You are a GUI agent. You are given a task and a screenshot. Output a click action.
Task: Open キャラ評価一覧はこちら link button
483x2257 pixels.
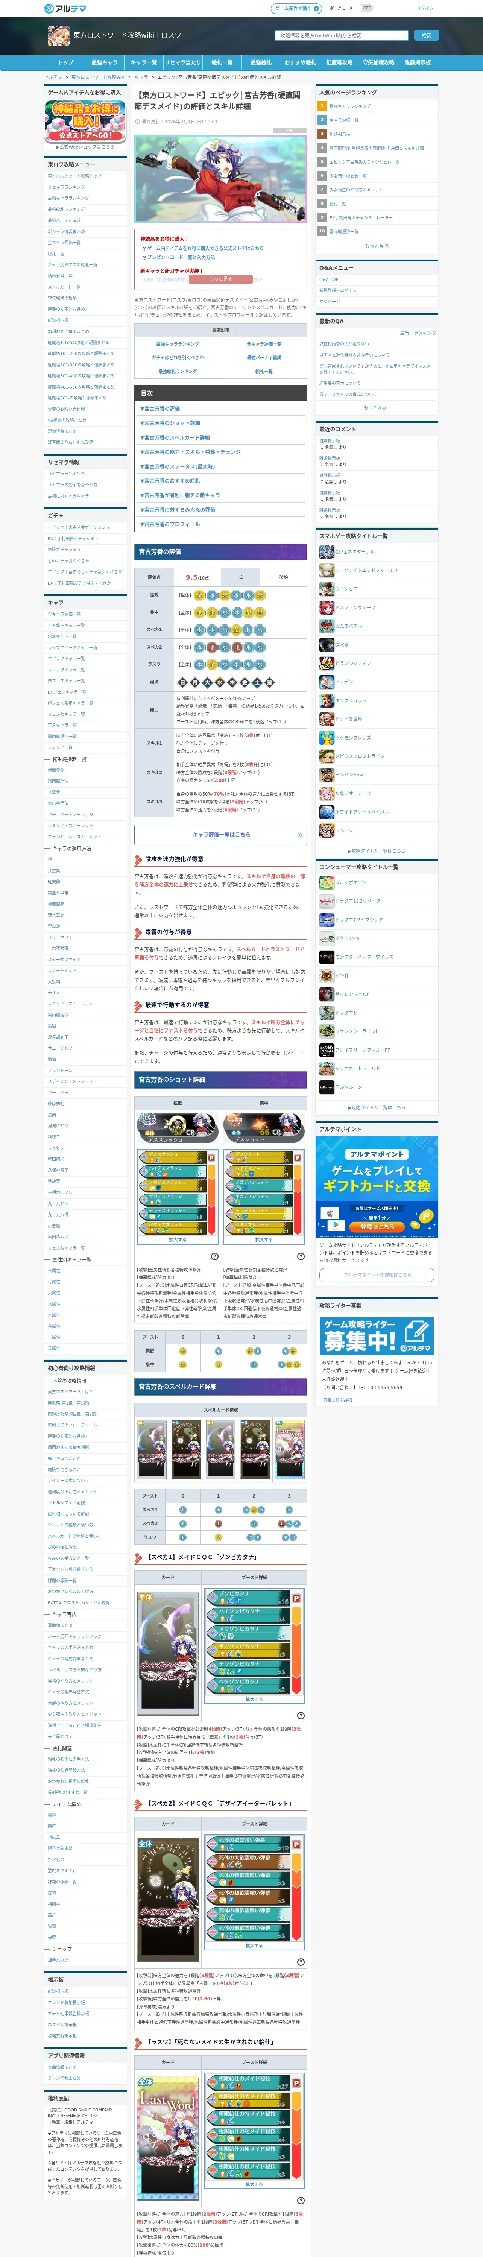(220, 835)
